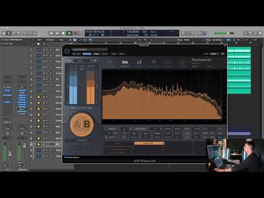Toggle the Inspector button in control bar
Screen dimensions: 264x198
(x=9, y=33)
